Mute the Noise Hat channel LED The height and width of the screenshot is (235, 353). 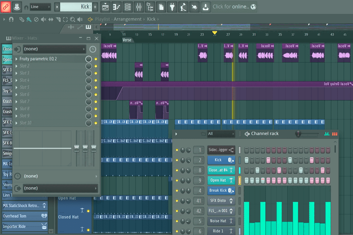[x=177, y=221]
